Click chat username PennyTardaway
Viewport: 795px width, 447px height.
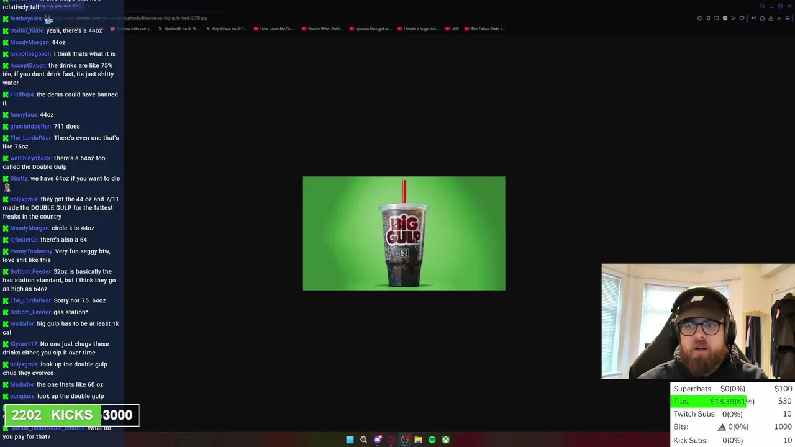(x=32, y=251)
